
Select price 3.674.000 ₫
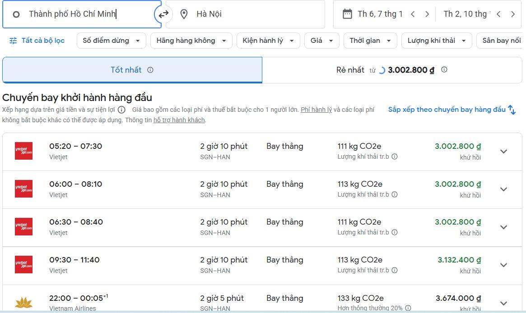coord(458,298)
